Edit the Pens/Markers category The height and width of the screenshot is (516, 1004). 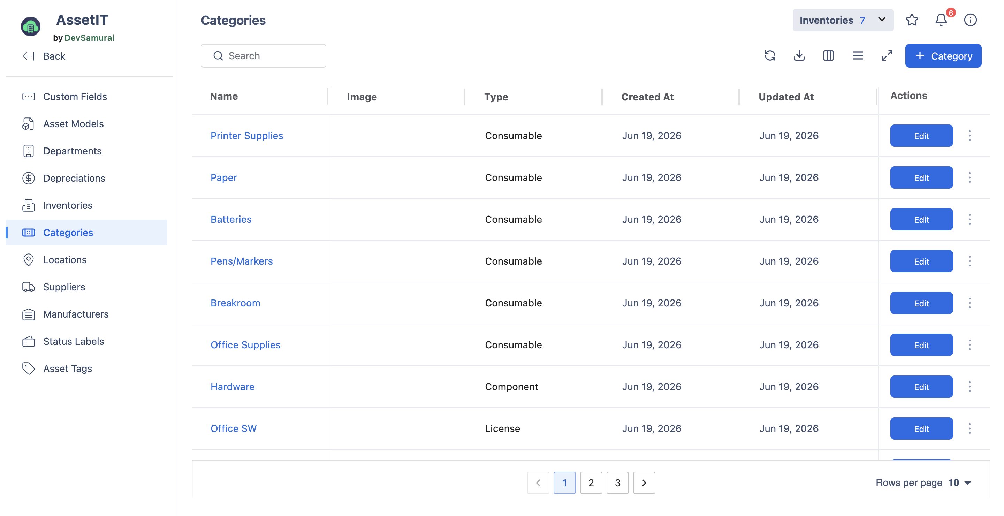click(921, 261)
